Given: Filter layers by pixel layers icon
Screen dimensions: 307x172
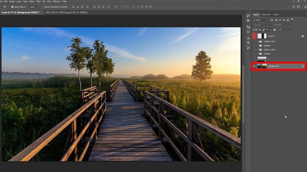Looking at the screenshot, I should point(272,20).
